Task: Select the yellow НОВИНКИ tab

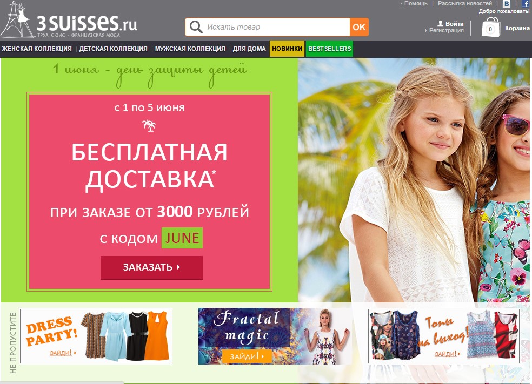Action: coord(287,49)
